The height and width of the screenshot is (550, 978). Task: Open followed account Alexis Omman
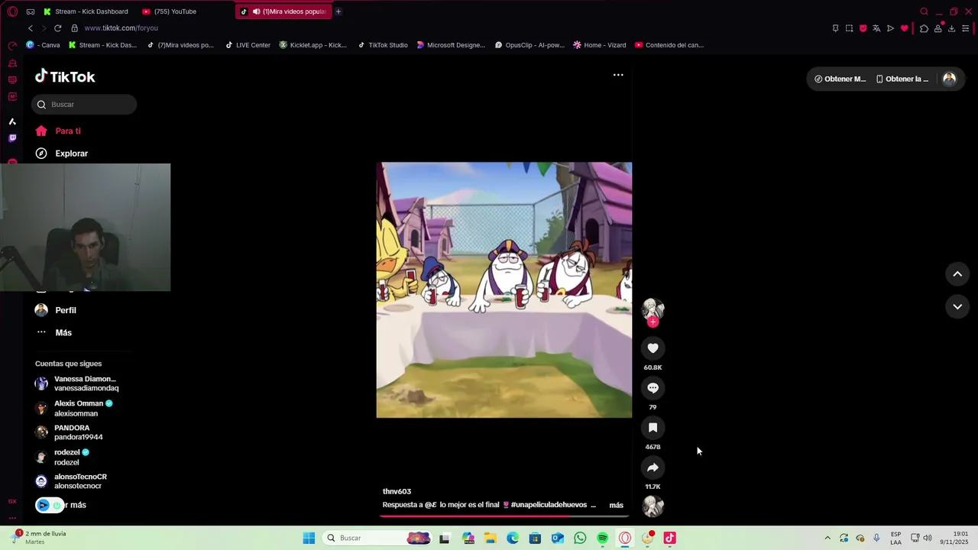tap(74, 408)
